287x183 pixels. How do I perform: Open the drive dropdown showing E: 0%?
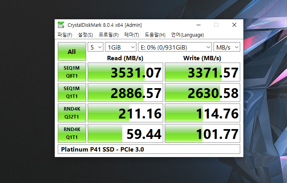(175, 47)
